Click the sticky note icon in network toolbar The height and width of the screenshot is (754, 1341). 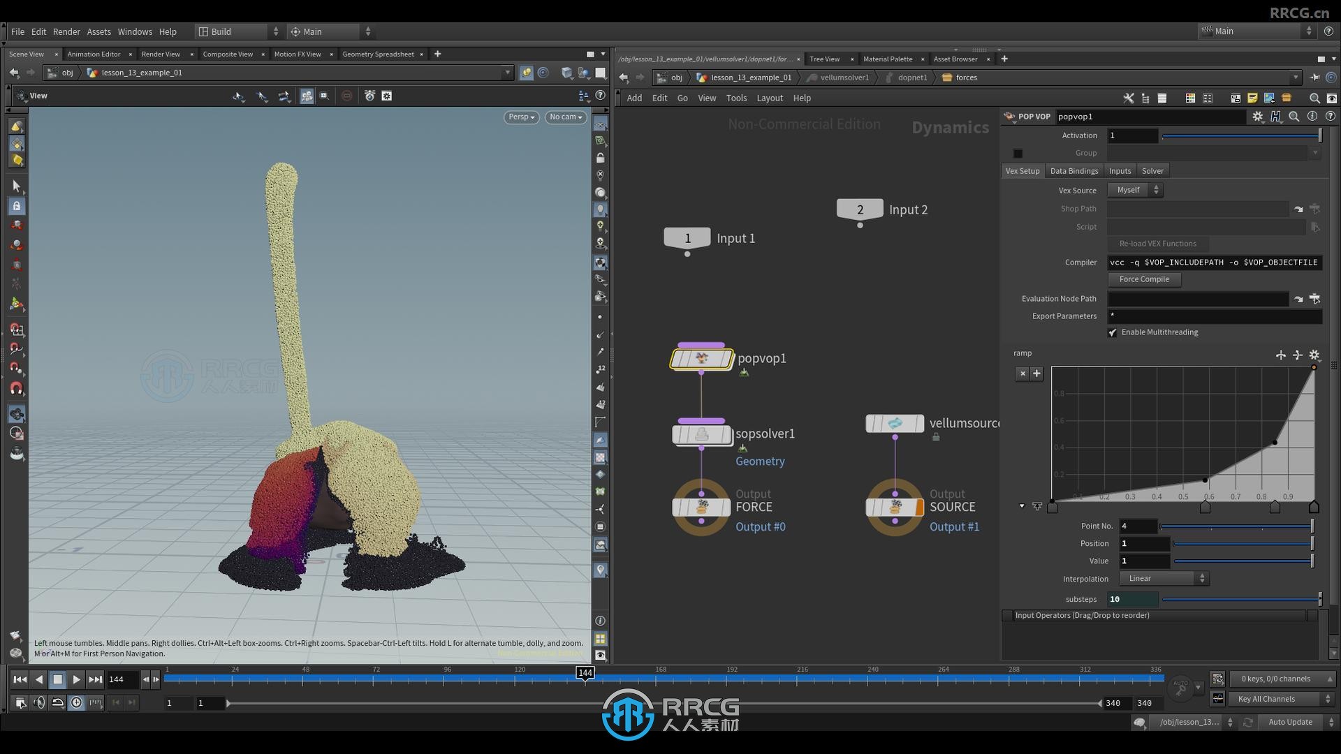tap(1252, 98)
